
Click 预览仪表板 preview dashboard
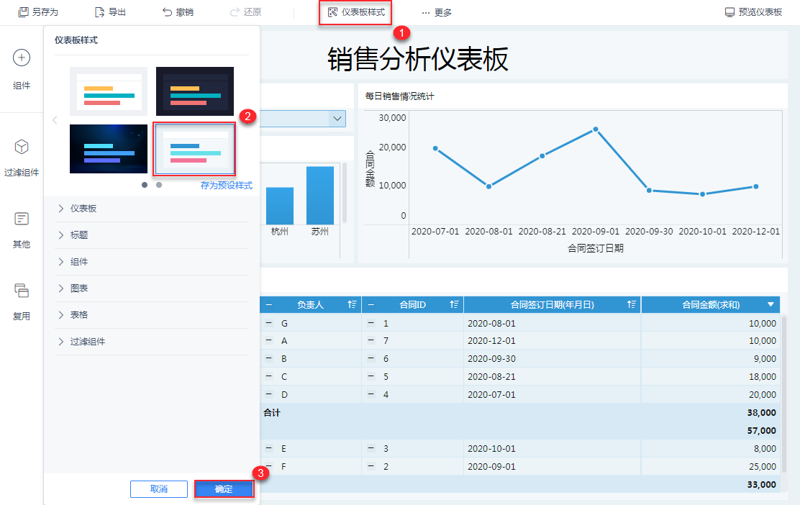pos(753,12)
